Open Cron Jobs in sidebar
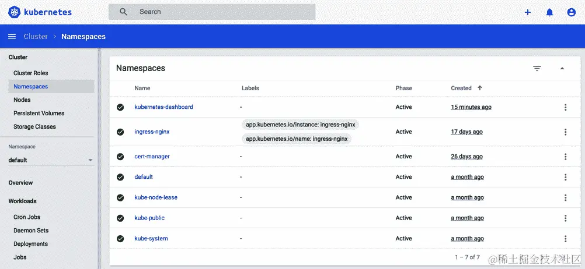This screenshot has width=585, height=269. [27, 217]
